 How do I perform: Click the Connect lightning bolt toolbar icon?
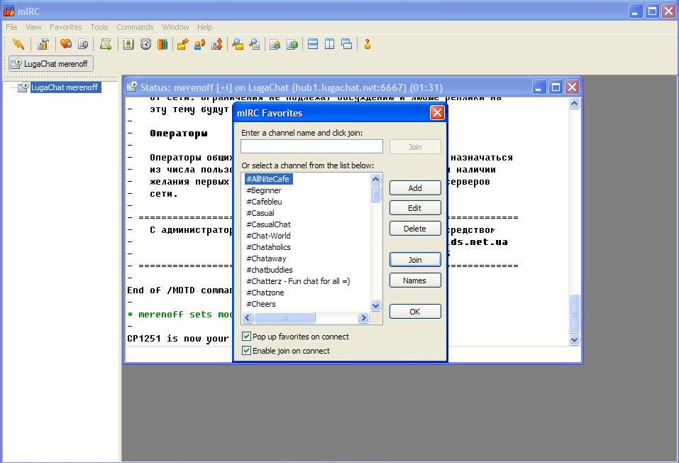tap(18, 44)
